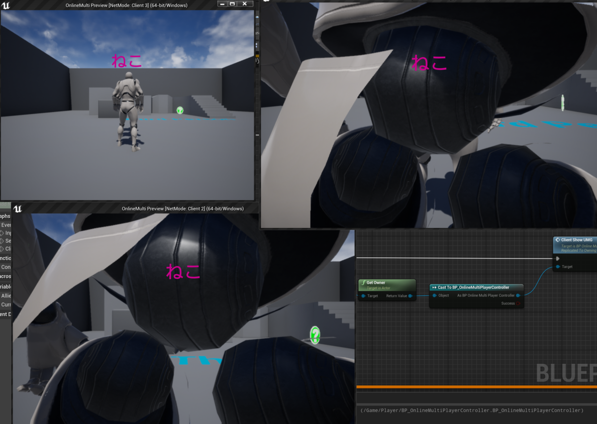
Task: Select the Get Owner node title
Action: (376, 283)
